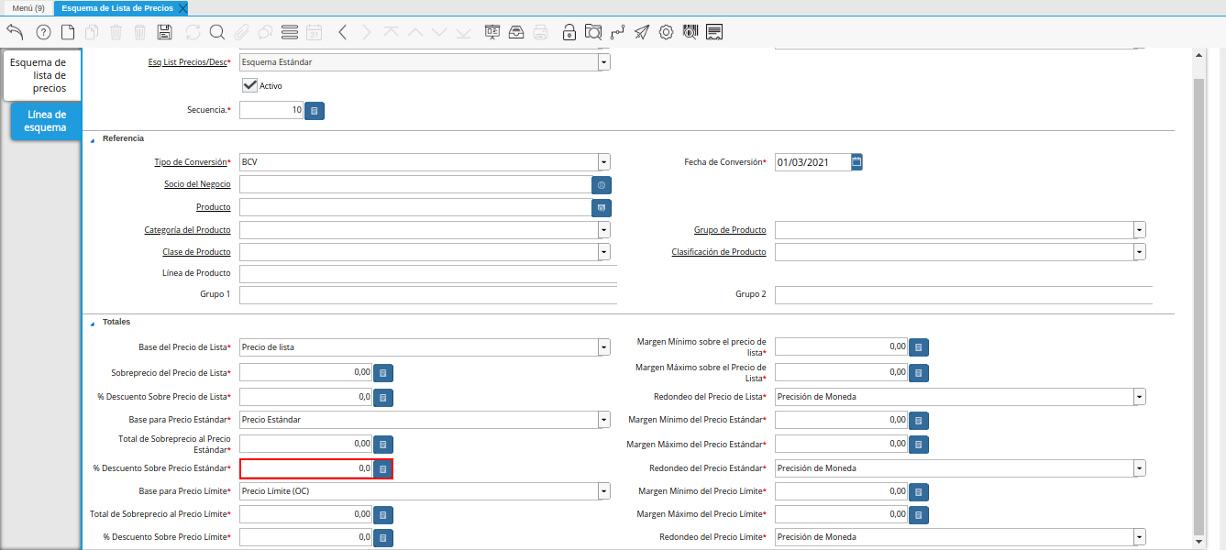Open calculator for % Descuento Sobre Precio de Lista
The width and height of the screenshot is (1226, 550).
(x=383, y=398)
